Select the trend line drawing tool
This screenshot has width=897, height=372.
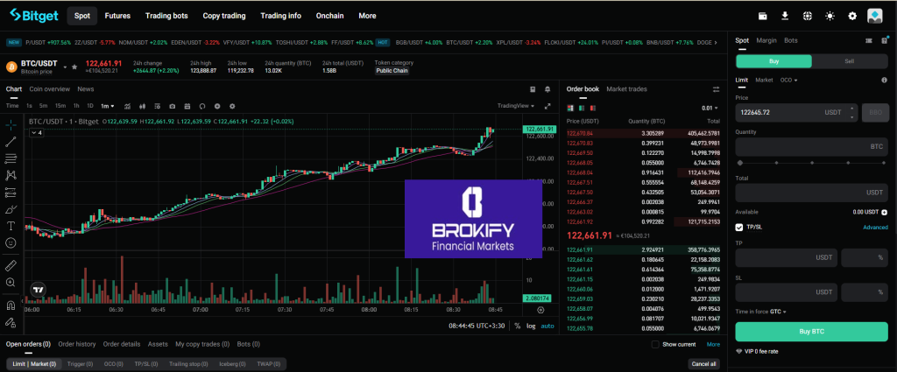11,141
